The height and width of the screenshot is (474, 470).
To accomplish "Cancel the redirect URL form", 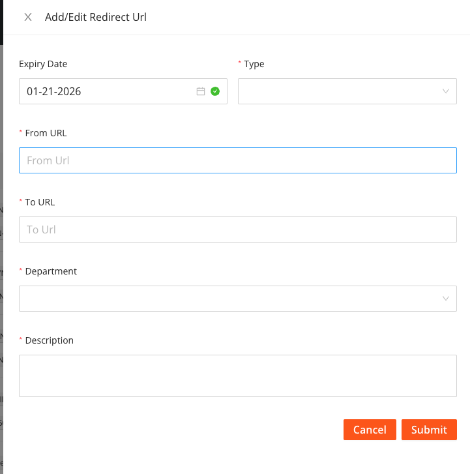I will (x=370, y=430).
